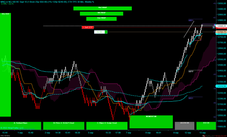
Task: Click the A: Tenkan>Kijun signal box
Action: click(x=20, y=125)
